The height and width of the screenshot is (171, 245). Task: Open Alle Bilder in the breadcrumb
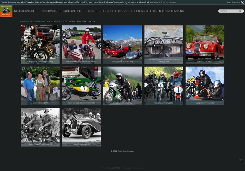tap(34, 21)
